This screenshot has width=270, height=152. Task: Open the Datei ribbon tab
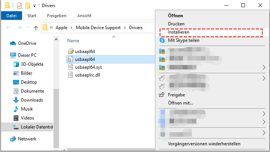coord(12,16)
